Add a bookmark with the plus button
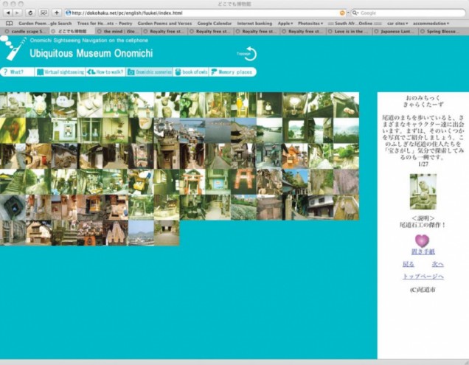Viewport: 469px width, 365px height. coord(57,13)
